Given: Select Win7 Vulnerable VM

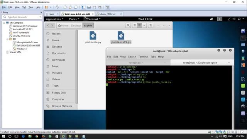Looking at the screenshot, I should (21, 32).
